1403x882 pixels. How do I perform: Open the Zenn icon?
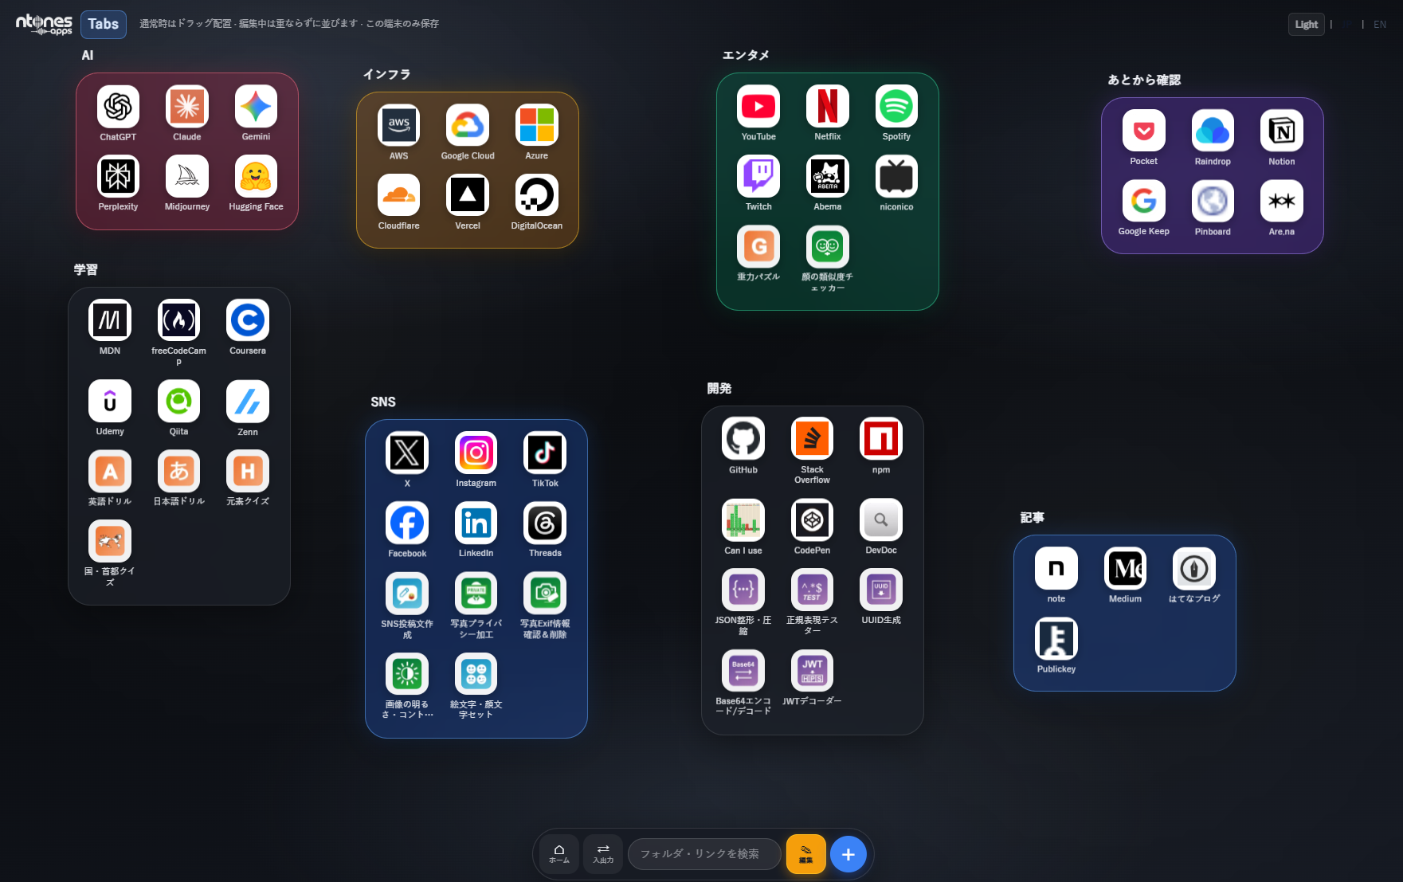point(248,402)
